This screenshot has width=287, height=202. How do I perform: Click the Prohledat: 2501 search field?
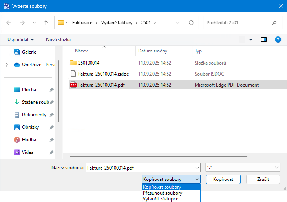243,23
